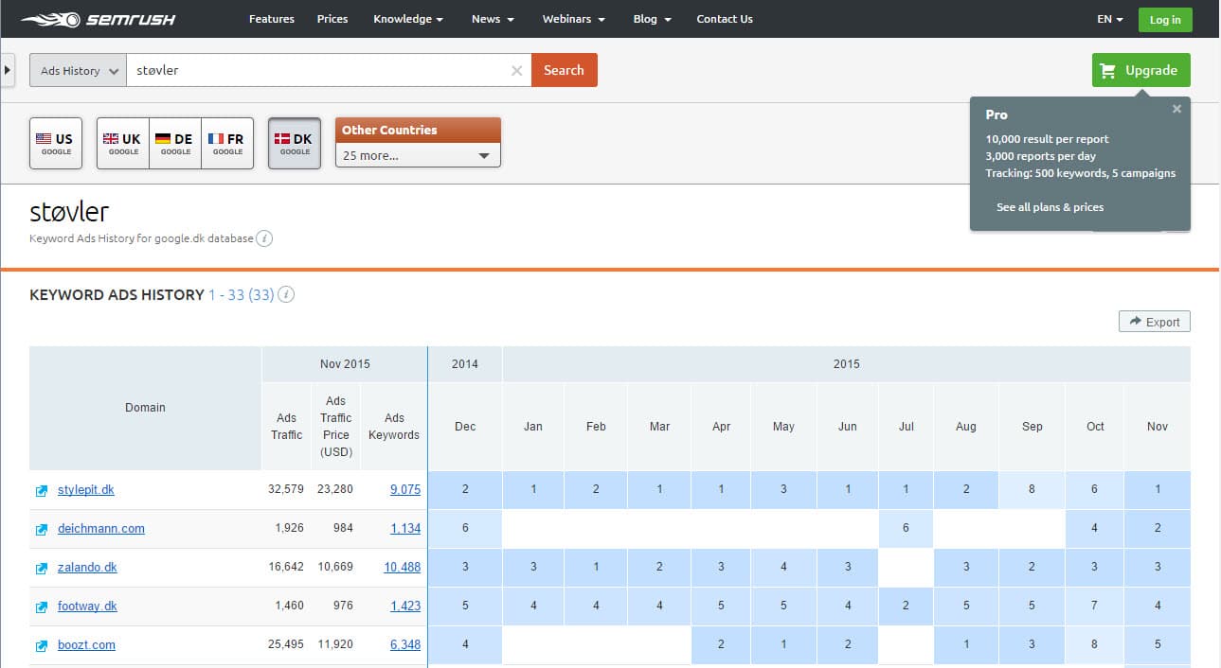The width and height of the screenshot is (1221, 668).
Task: Expand the left sidebar arrow
Action: click(x=8, y=70)
